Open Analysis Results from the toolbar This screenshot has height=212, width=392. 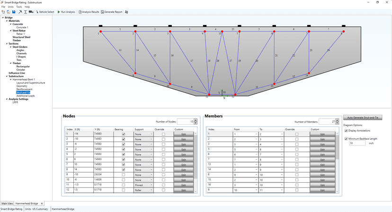[89, 12]
